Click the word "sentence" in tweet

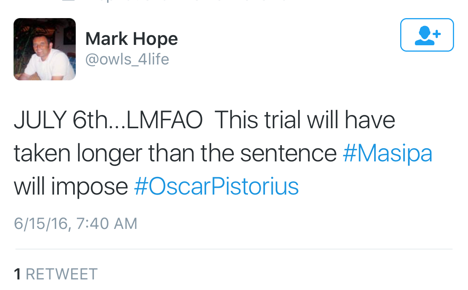click(x=289, y=153)
